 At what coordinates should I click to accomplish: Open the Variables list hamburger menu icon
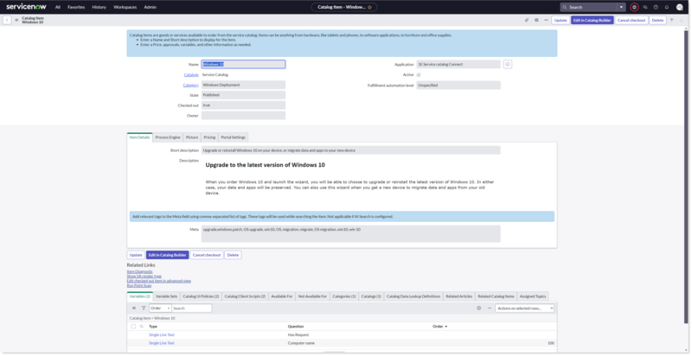tap(134, 308)
